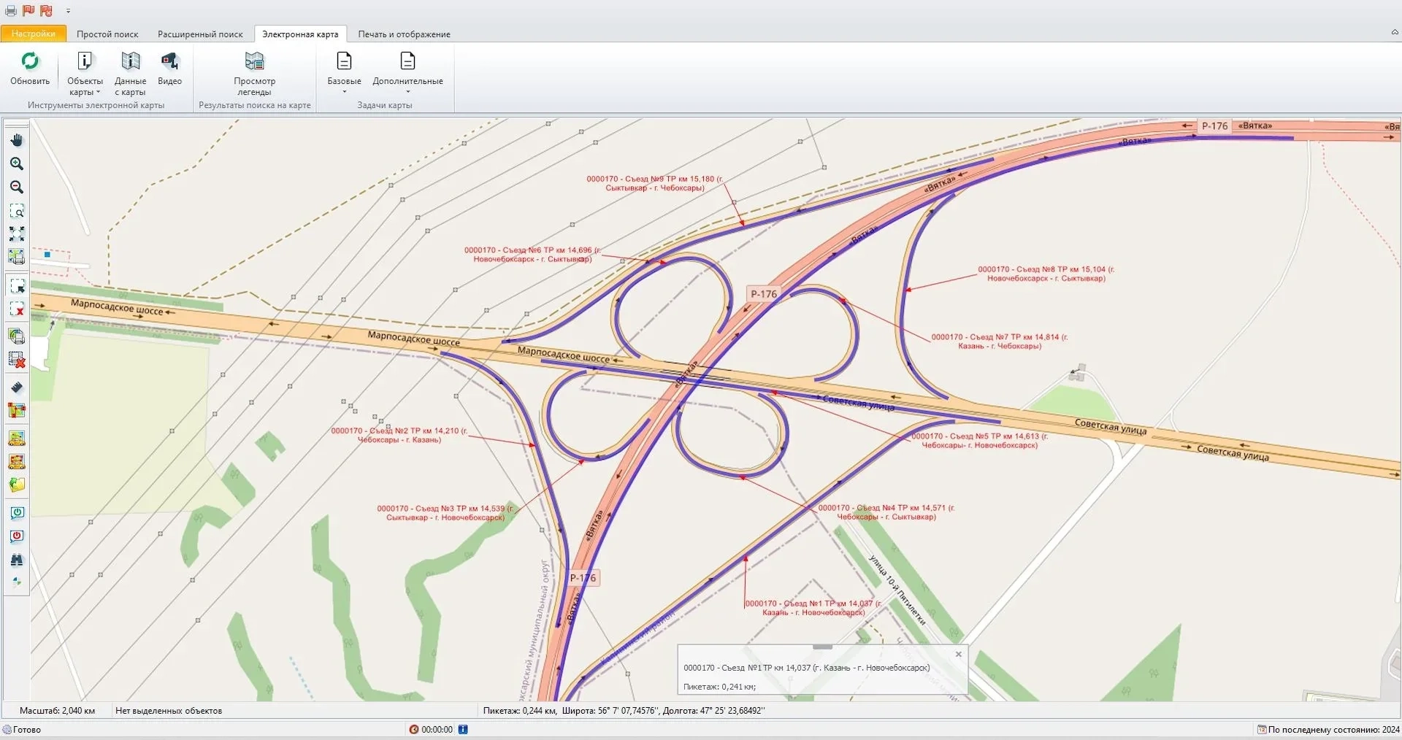This screenshot has height=740, width=1402.
Task: Click the Настройки button
Action: click(34, 34)
